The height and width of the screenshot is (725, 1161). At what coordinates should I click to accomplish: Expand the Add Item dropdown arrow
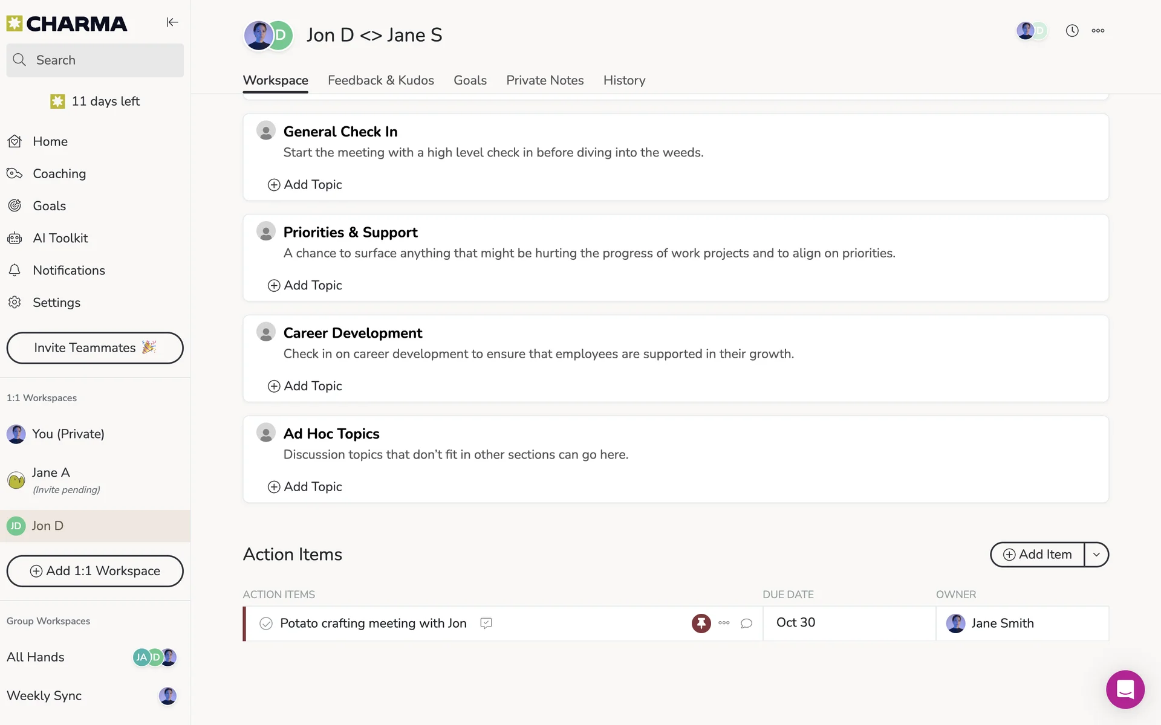click(1096, 555)
